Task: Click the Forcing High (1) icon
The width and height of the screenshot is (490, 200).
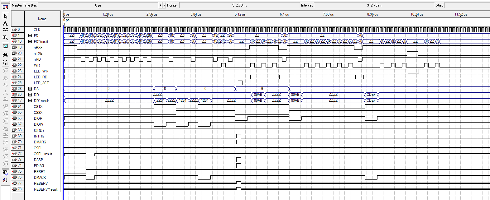Action: [x=5, y=92]
